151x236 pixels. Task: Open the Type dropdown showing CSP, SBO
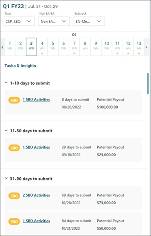coord(19,21)
